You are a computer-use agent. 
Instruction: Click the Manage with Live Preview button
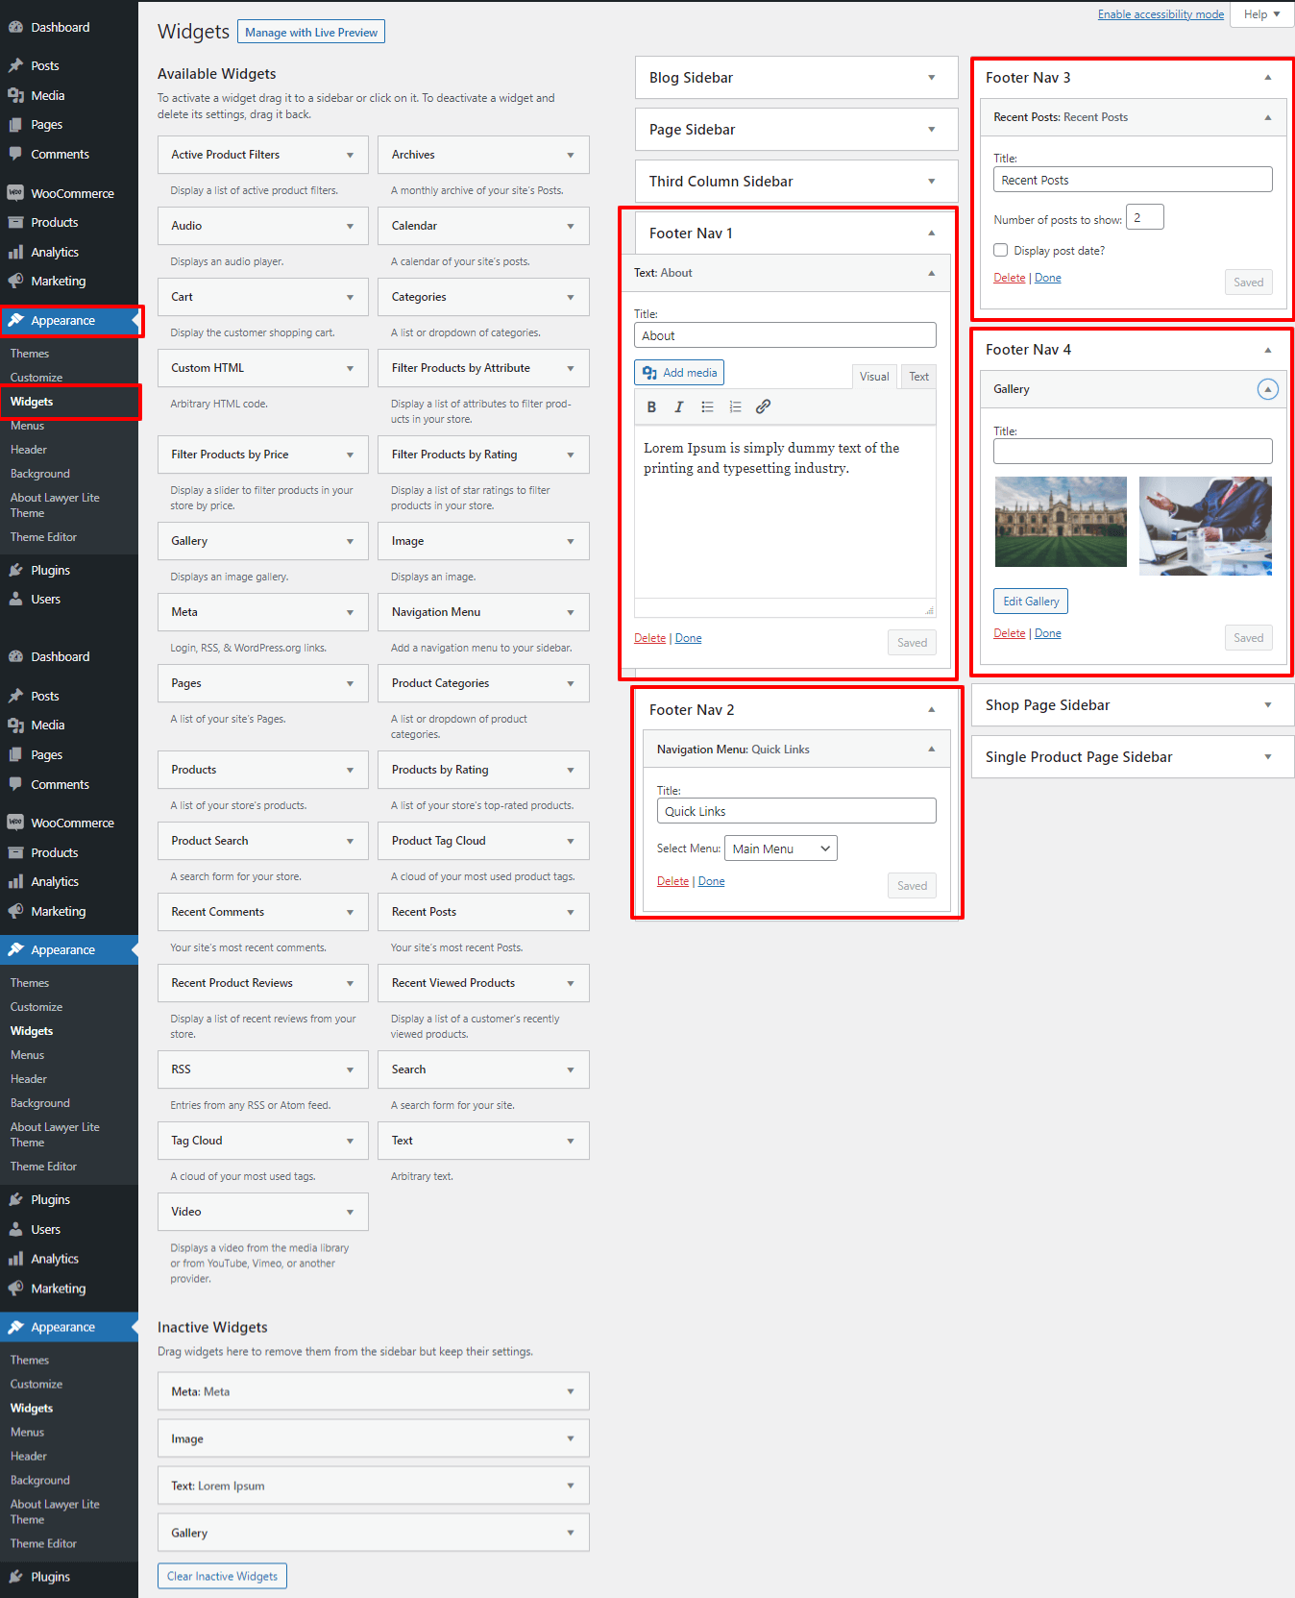(x=311, y=33)
